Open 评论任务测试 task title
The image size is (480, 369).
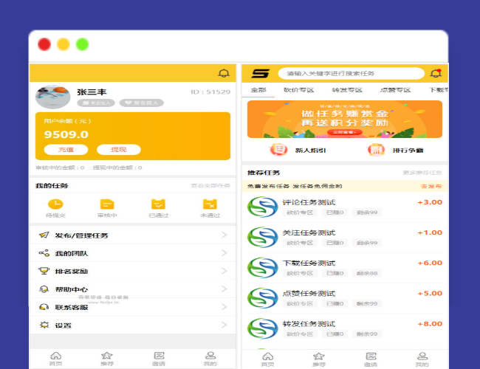click(x=309, y=202)
